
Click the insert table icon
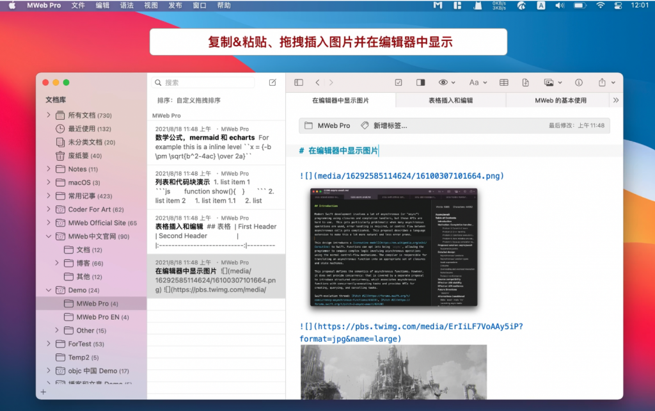coord(504,82)
